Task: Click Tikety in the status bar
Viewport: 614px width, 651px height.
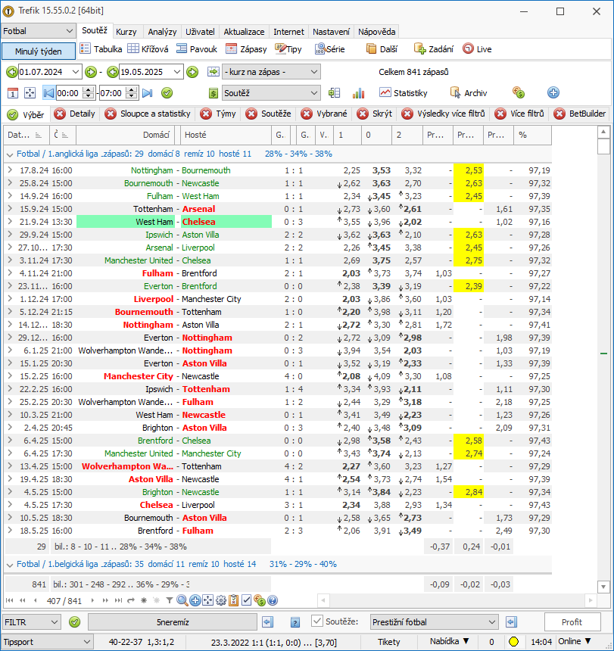Action: (389, 642)
